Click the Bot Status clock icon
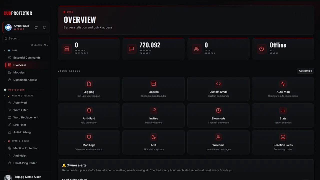The image size is (320, 180). click(x=261, y=49)
